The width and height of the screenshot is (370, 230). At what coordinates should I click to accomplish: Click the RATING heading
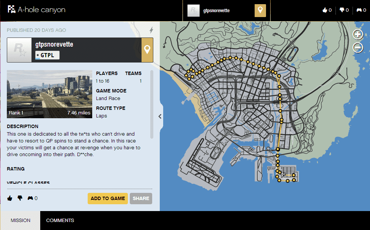pyautogui.click(x=16, y=169)
